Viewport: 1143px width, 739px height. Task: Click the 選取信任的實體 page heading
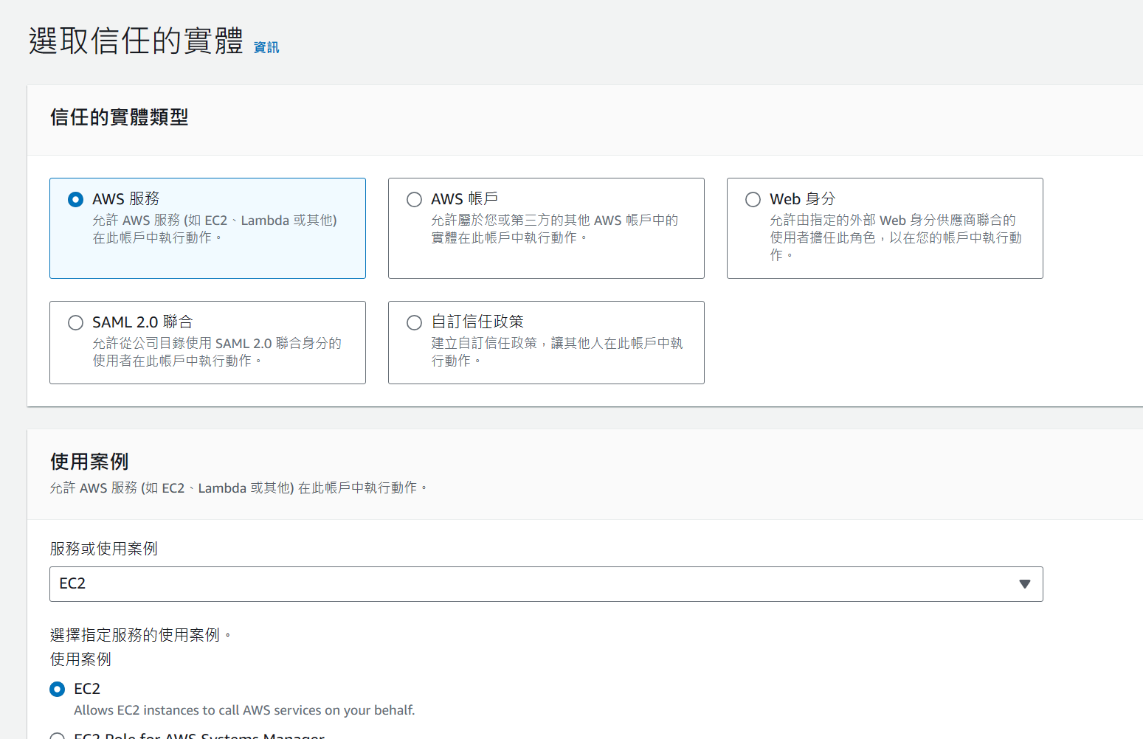click(x=136, y=41)
